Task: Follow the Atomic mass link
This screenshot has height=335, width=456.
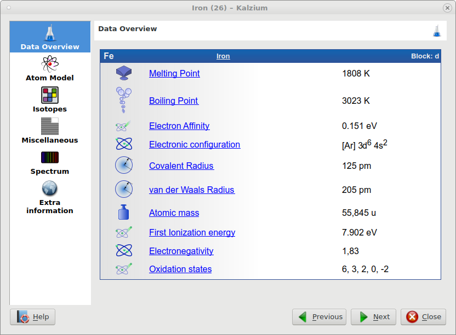Action: pos(174,213)
